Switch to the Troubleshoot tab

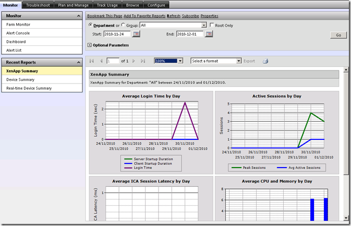pos(39,4)
